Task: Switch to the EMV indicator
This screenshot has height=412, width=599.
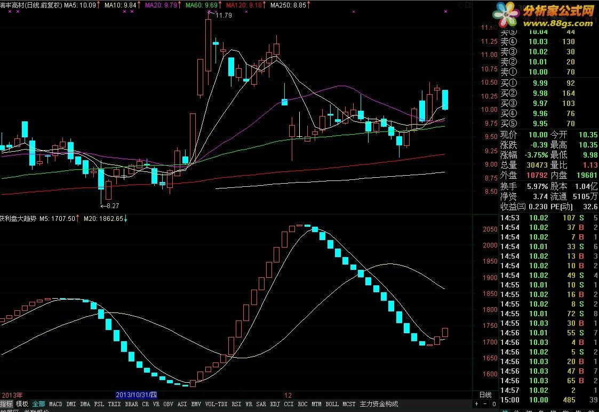Action: (x=196, y=404)
